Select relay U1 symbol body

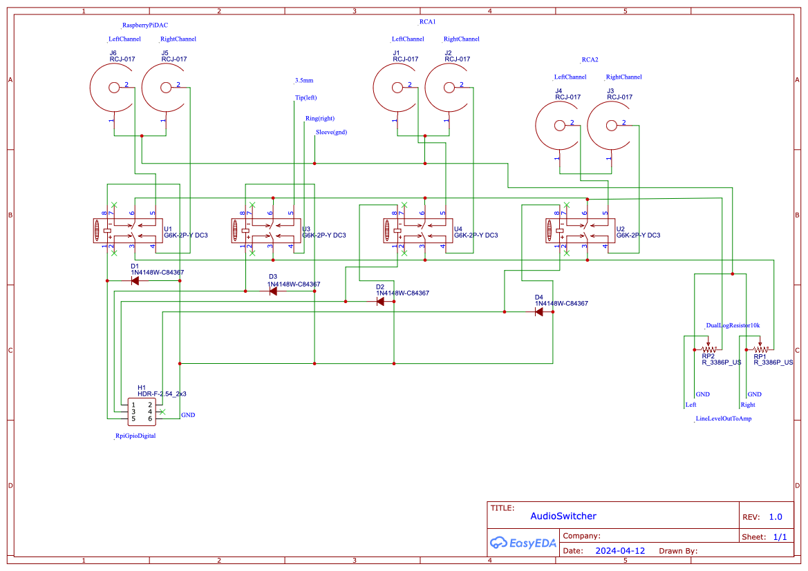point(128,231)
